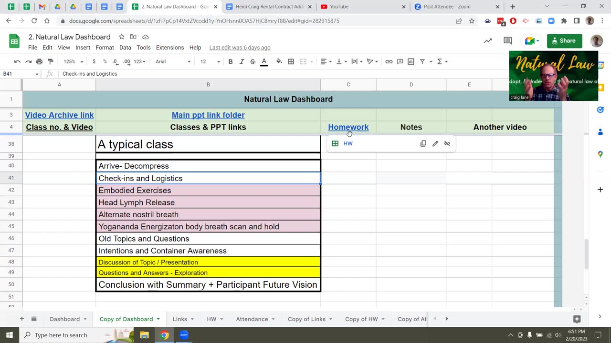This screenshot has height=343, width=611.
Task: Open the zoom level 125% dropdown
Action: click(74, 61)
